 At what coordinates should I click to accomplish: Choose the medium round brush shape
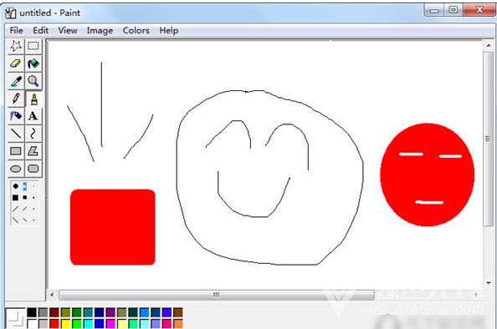click(25, 186)
